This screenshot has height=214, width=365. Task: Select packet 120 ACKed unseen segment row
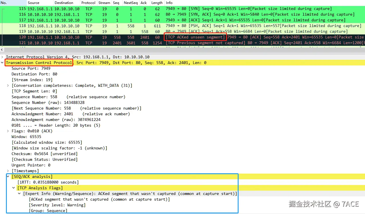point(182,37)
